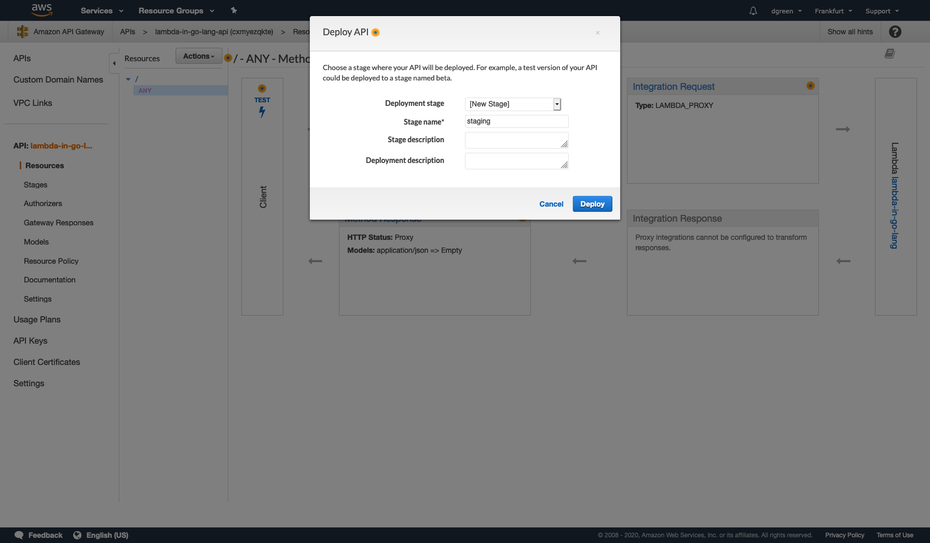Collapse the root resource tree arrow
Image resolution: width=930 pixels, height=543 pixels.
(128, 79)
